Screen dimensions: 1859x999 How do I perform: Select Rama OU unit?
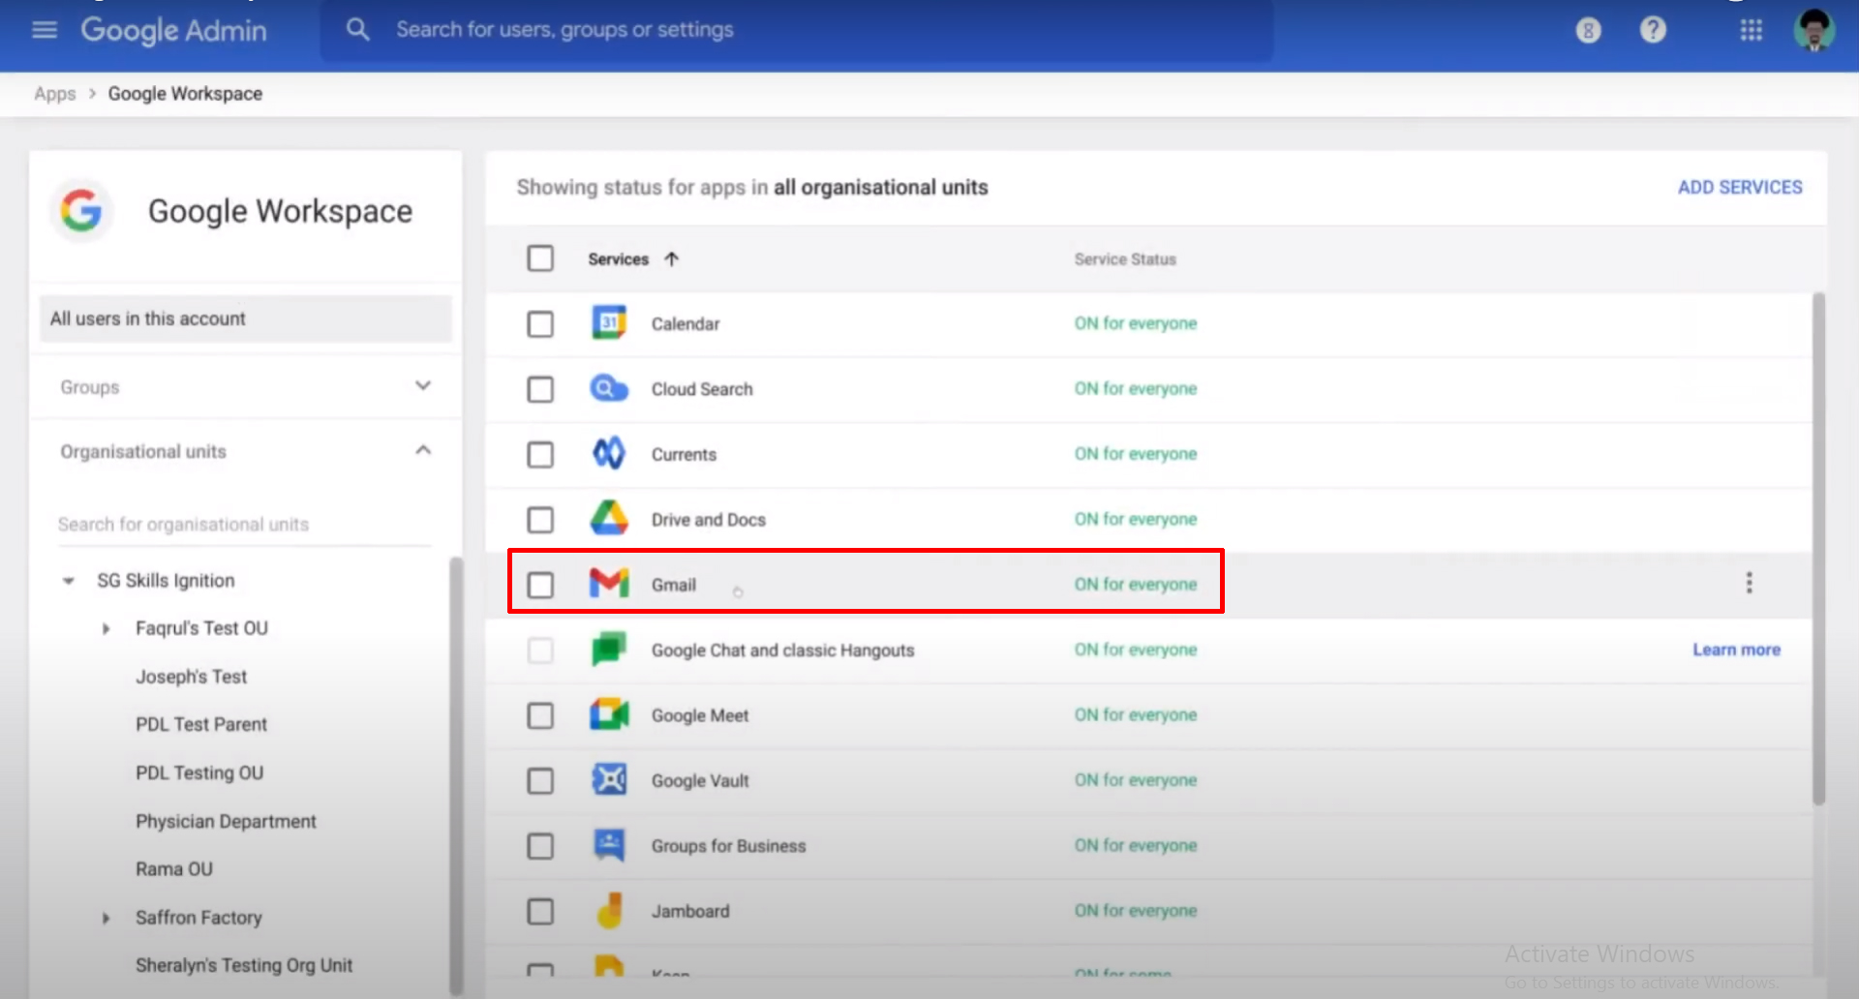[x=174, y=869]
